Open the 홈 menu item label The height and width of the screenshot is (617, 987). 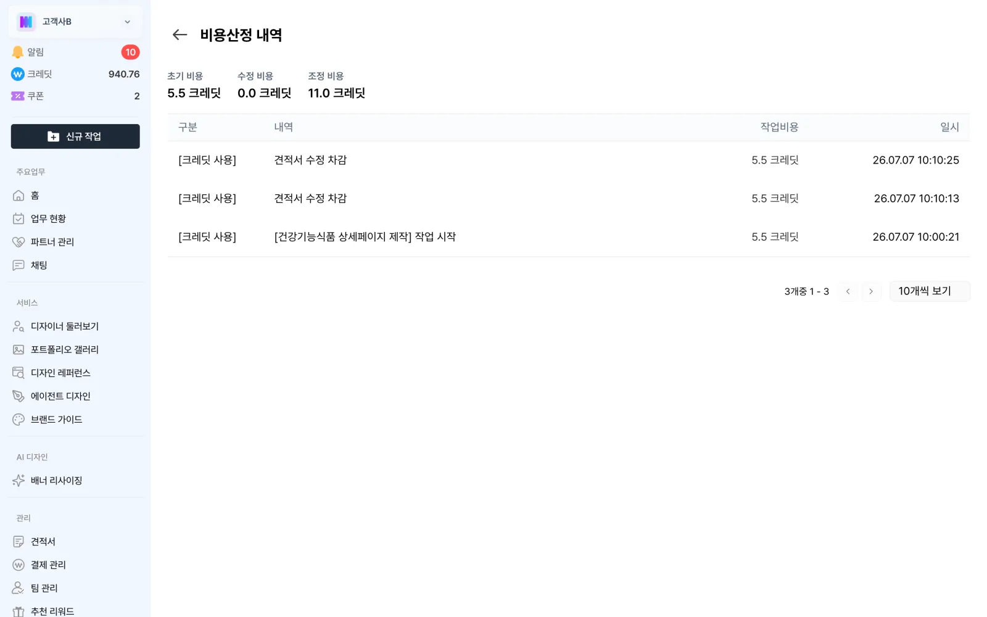click(x=35, y=196)
